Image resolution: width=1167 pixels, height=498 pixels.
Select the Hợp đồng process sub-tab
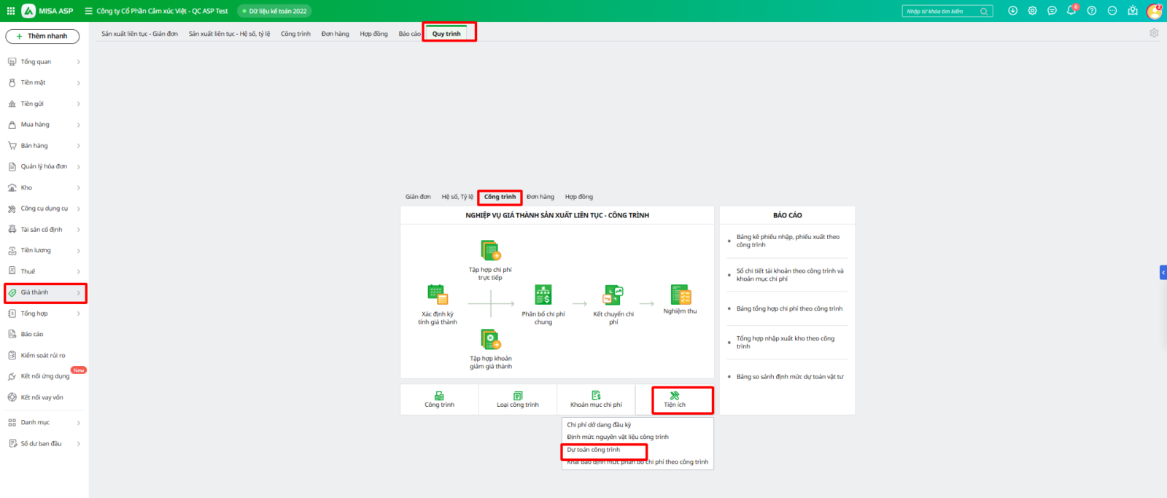[x=578, y=197]
